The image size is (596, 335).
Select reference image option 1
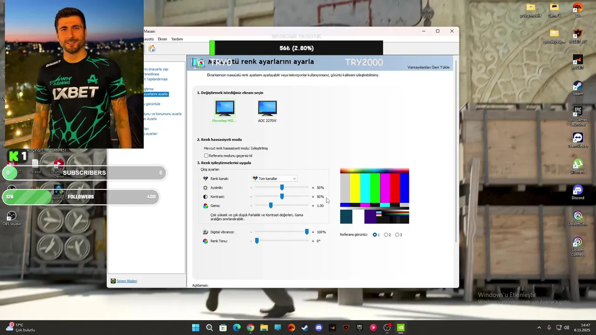[375, 234]
